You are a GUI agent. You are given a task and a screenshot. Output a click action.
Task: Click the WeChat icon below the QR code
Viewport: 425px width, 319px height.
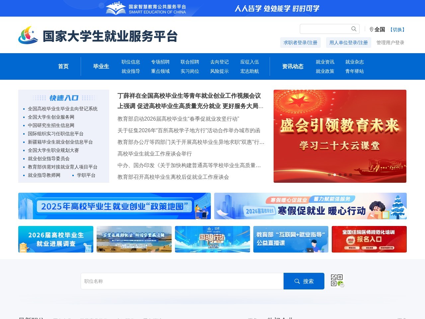[341, 284]
